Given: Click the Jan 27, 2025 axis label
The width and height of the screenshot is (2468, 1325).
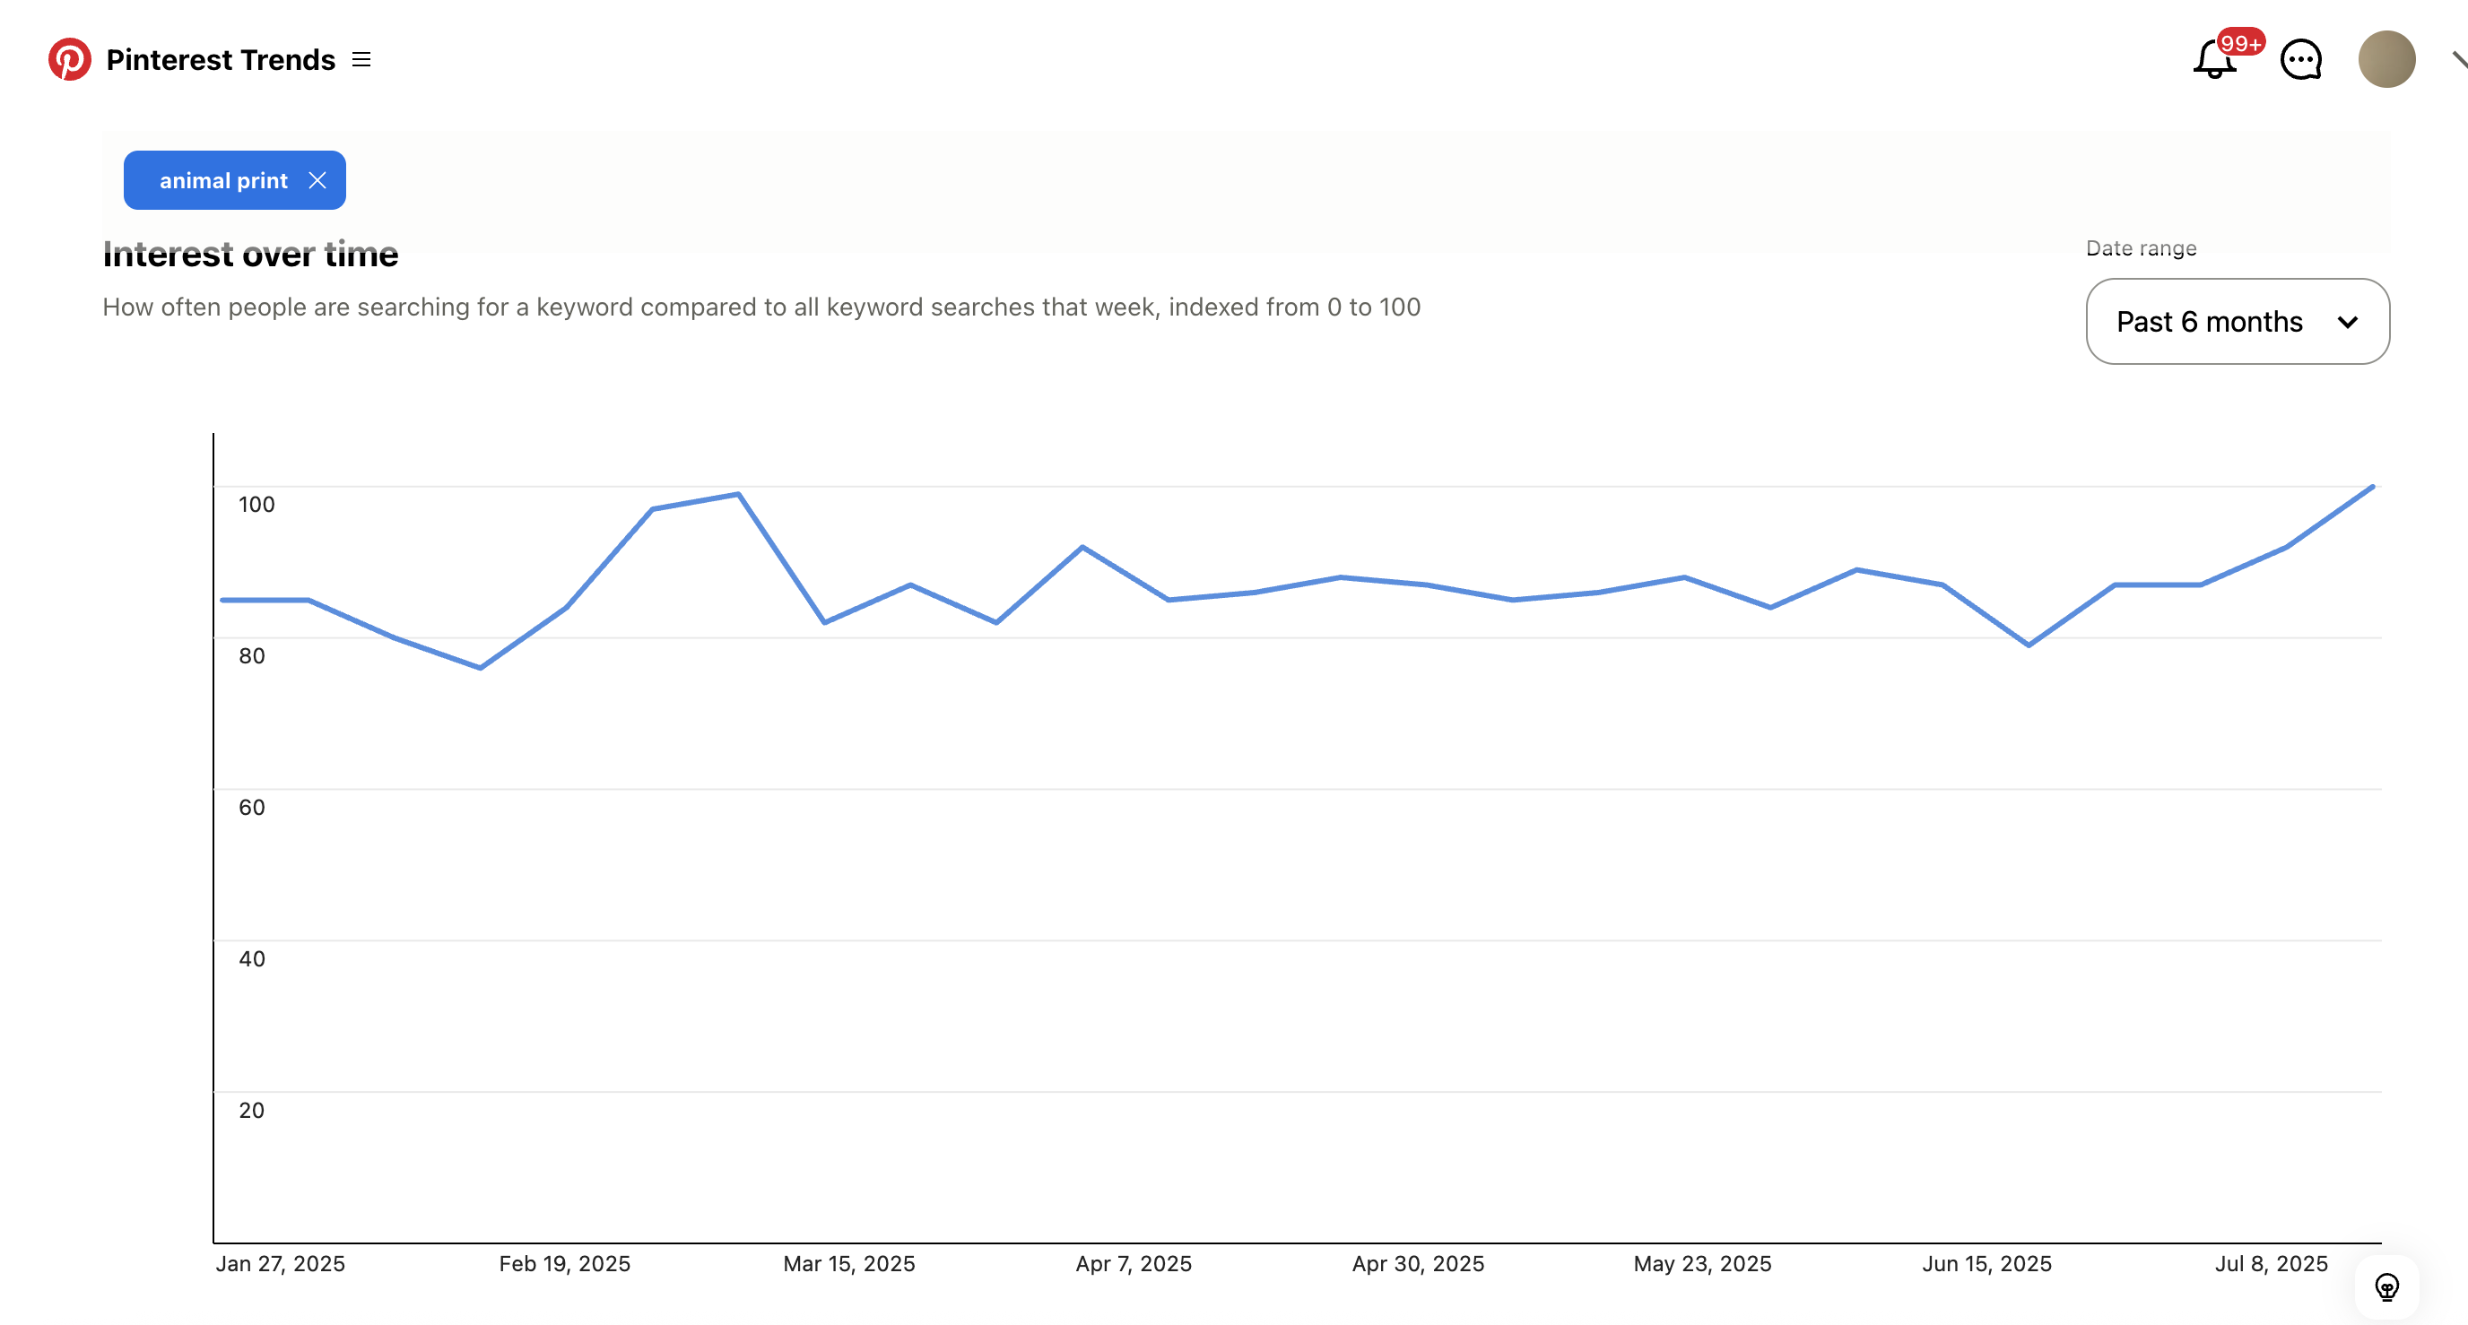Looking at the screenshot, I should (x=280, y=1264).
